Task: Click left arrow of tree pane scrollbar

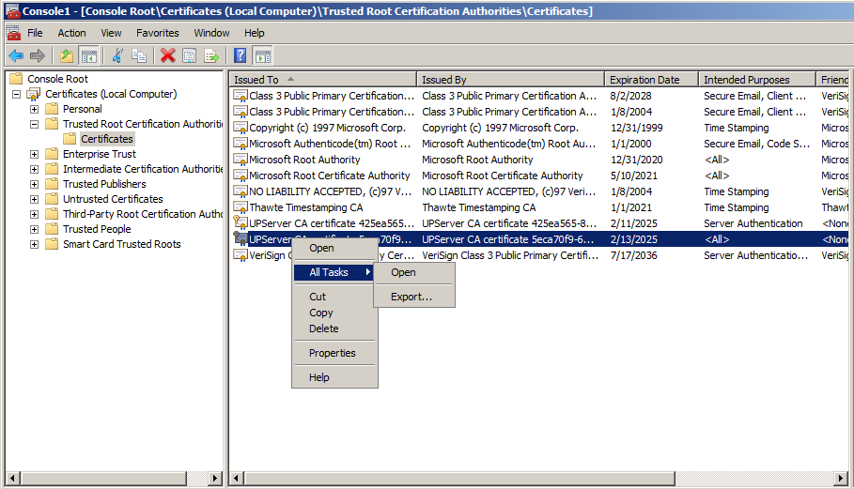Action: [12, 479]
